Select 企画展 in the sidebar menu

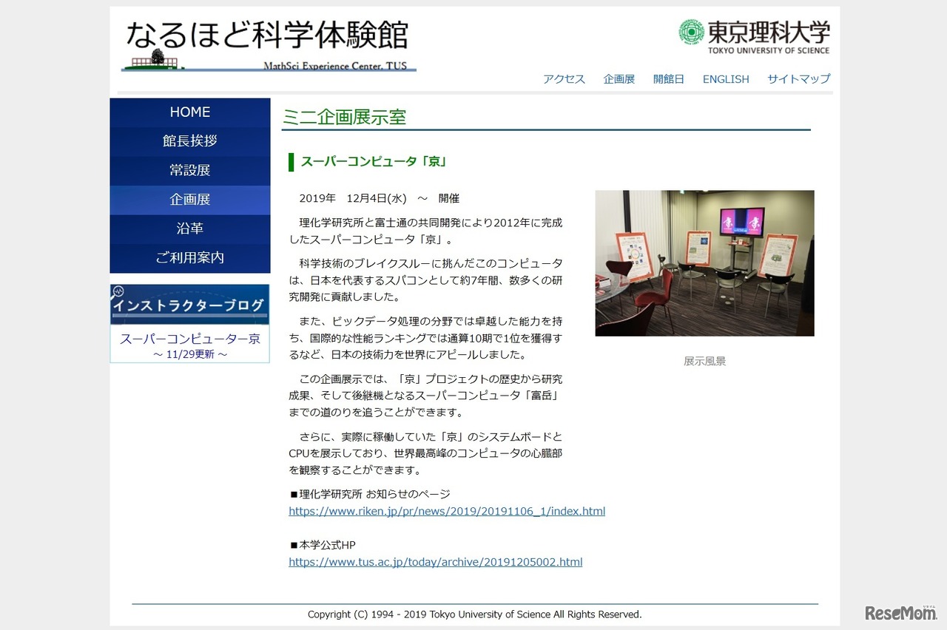190,200
